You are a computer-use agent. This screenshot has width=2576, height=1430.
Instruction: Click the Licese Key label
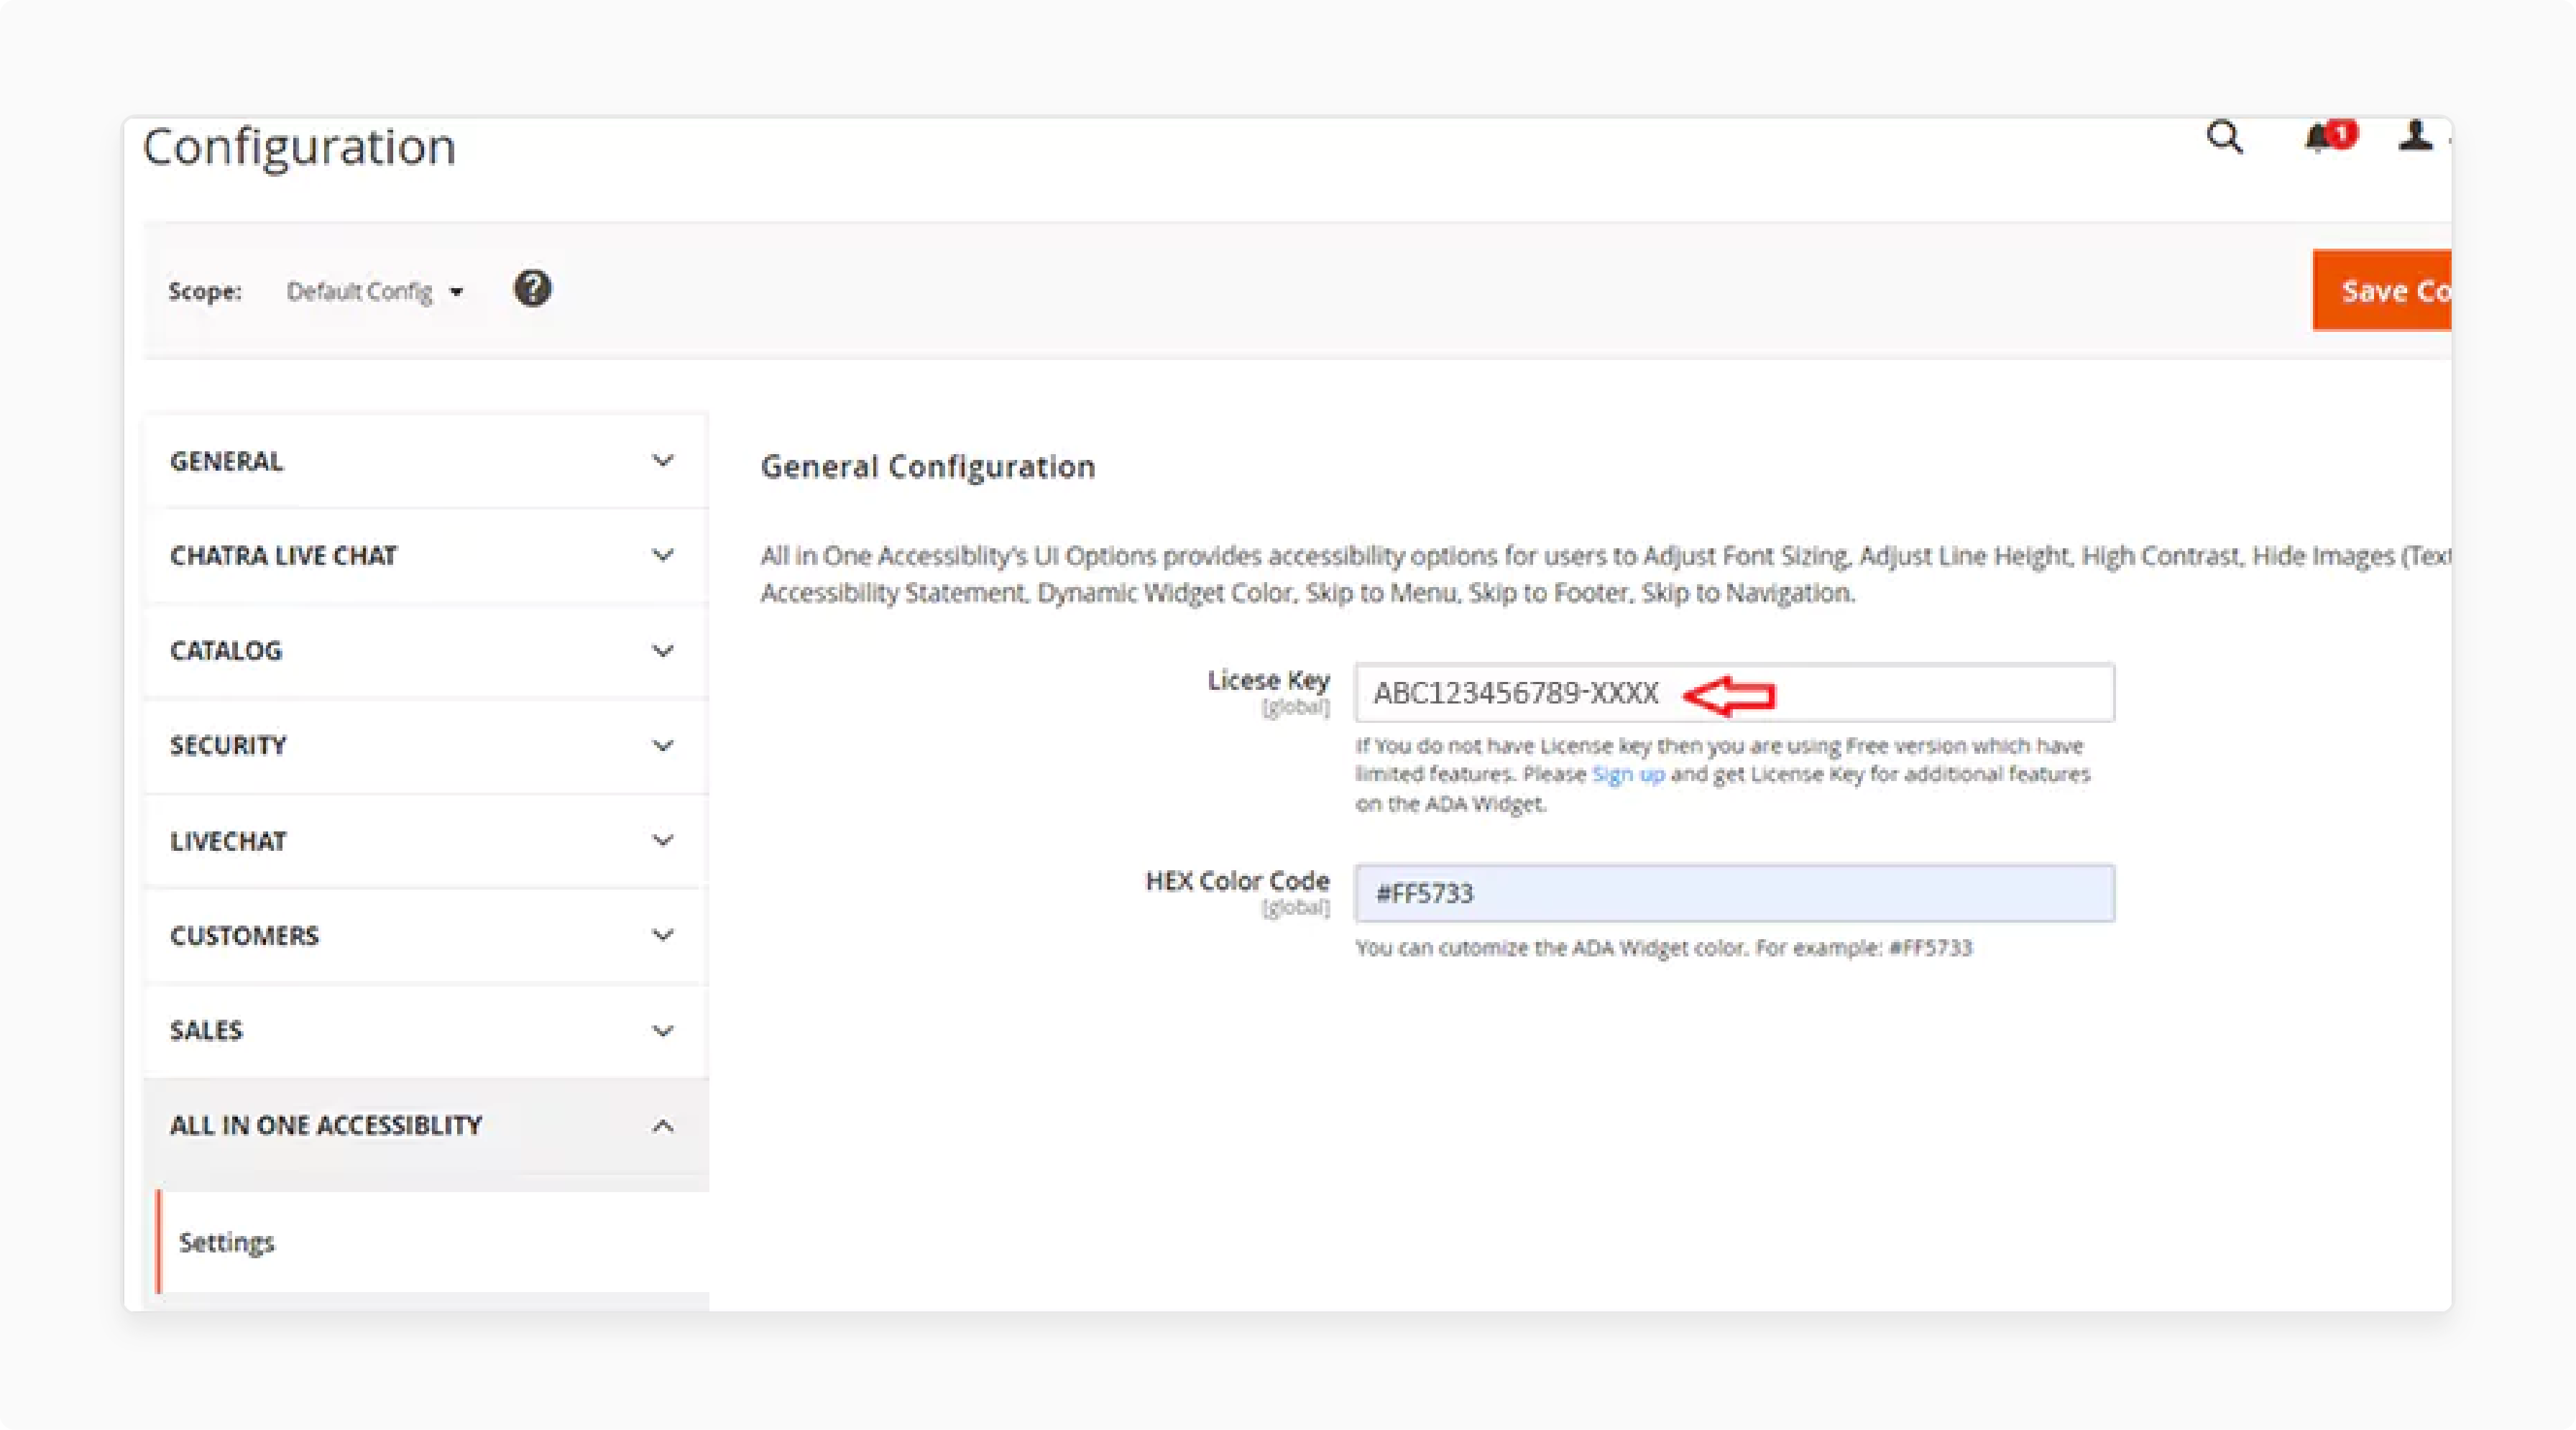(1268, 680)
